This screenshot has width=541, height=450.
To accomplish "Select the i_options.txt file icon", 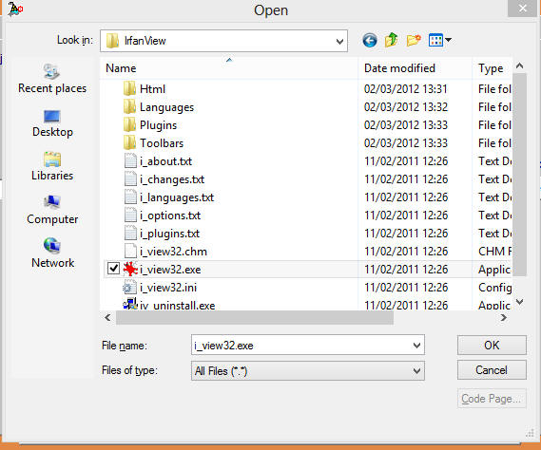I will point(130,215).
